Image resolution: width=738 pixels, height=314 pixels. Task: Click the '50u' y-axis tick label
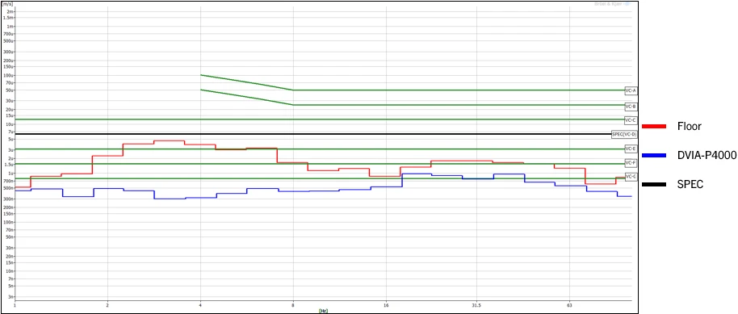click(x=10, y=90)
